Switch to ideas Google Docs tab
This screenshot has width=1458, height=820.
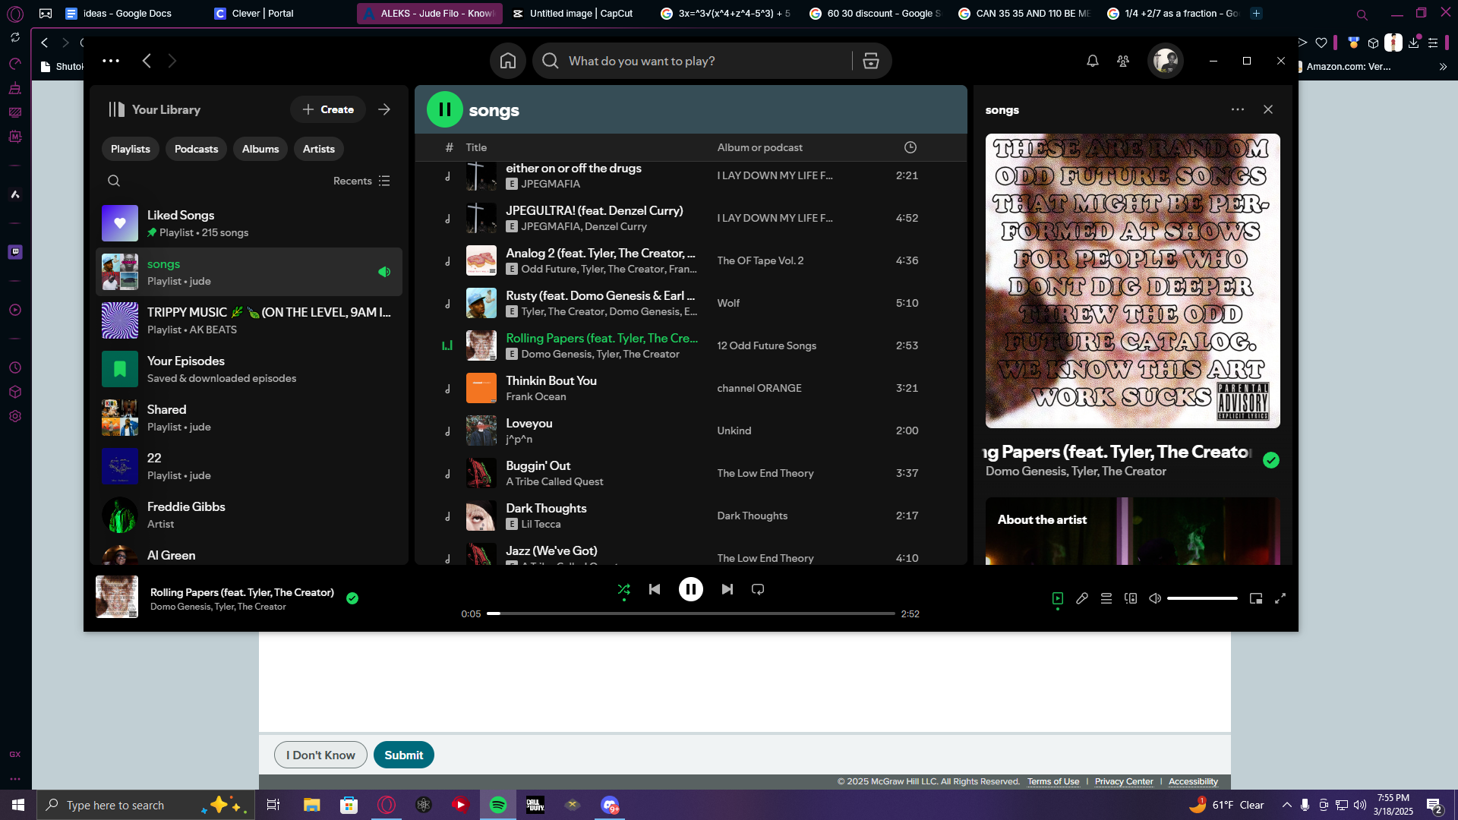[x=128, y=14]
